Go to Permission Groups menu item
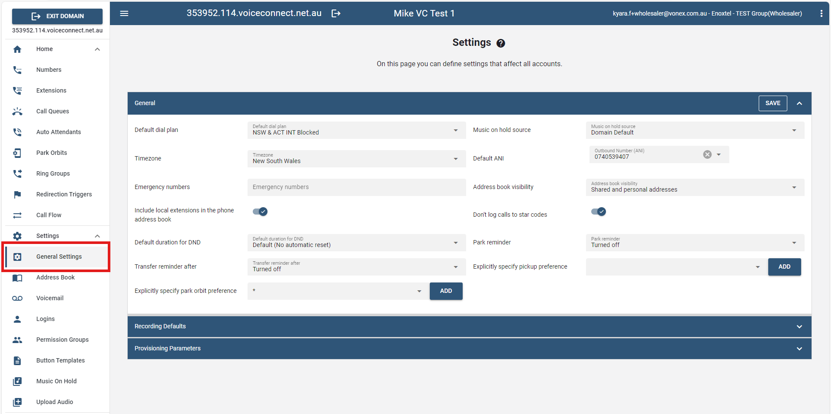Image resolution: width=831 pixels, height=414 pixels. [x=62, y=340]
